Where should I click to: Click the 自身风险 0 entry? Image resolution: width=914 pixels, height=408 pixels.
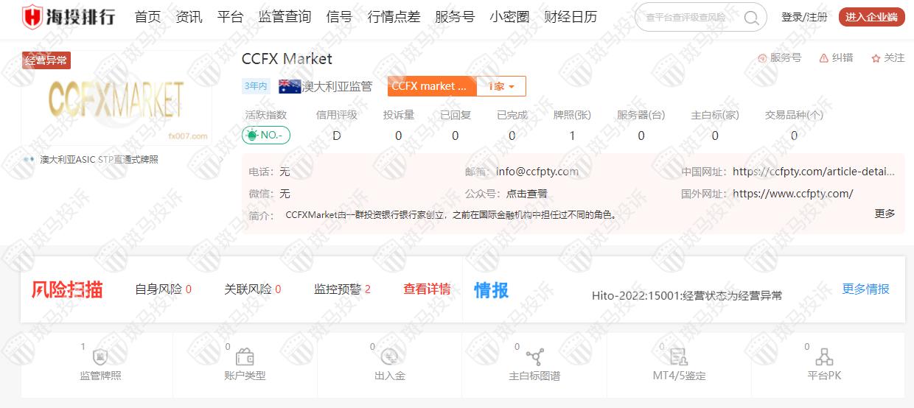[x=163, y=289]
